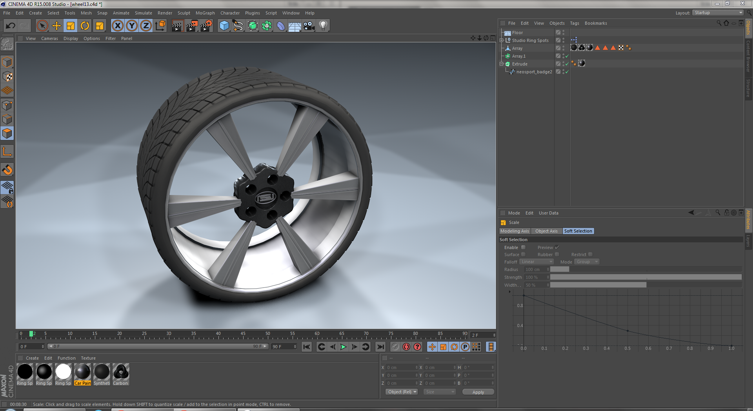Image resolution: width=753 pixels, height=411 pixels.
Task: Open the Floor environment objects icon
Action: [295, 26]
